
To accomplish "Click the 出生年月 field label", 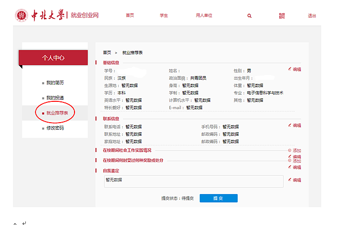I will [x=243, y=78].
